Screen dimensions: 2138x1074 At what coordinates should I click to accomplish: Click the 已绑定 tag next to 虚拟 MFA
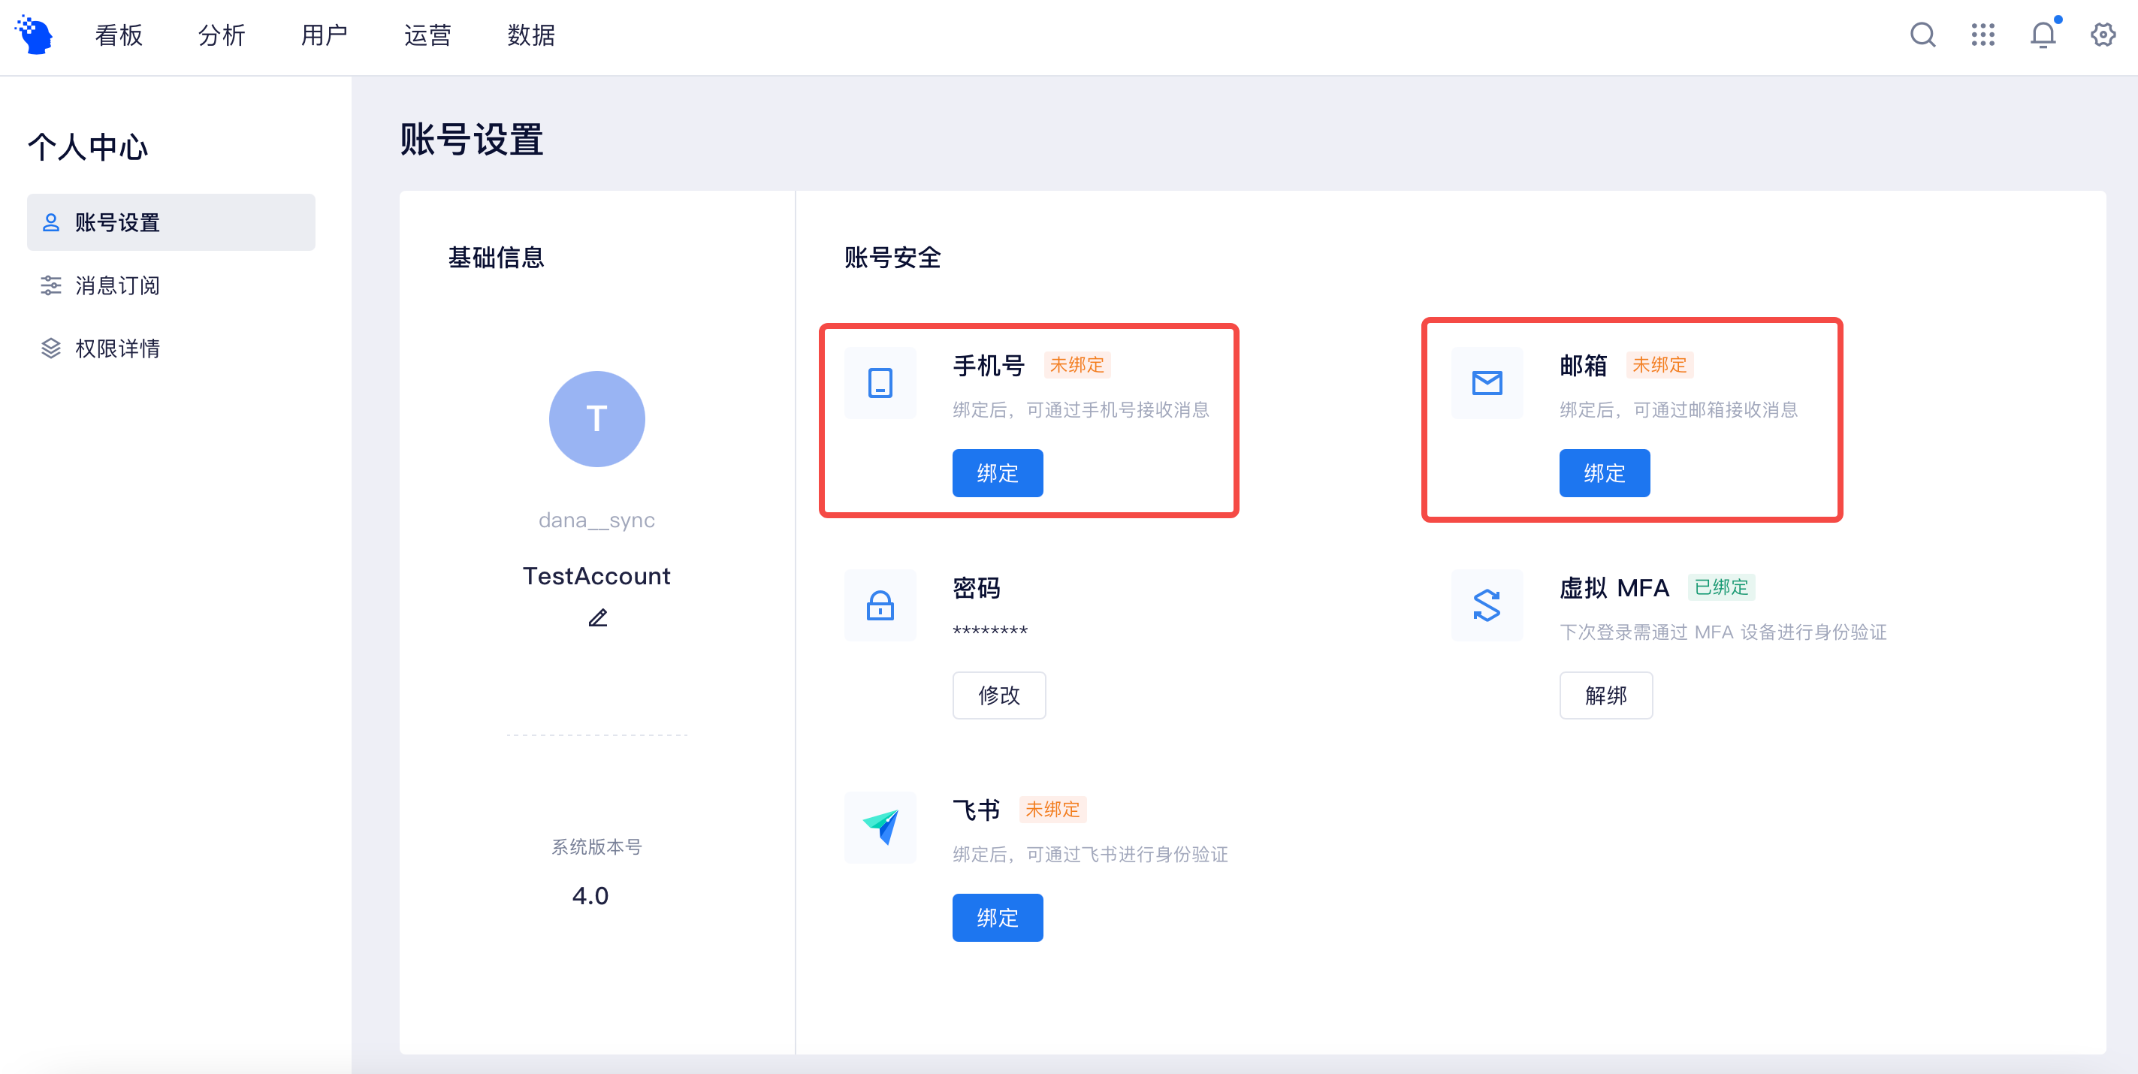(1721, 587)
